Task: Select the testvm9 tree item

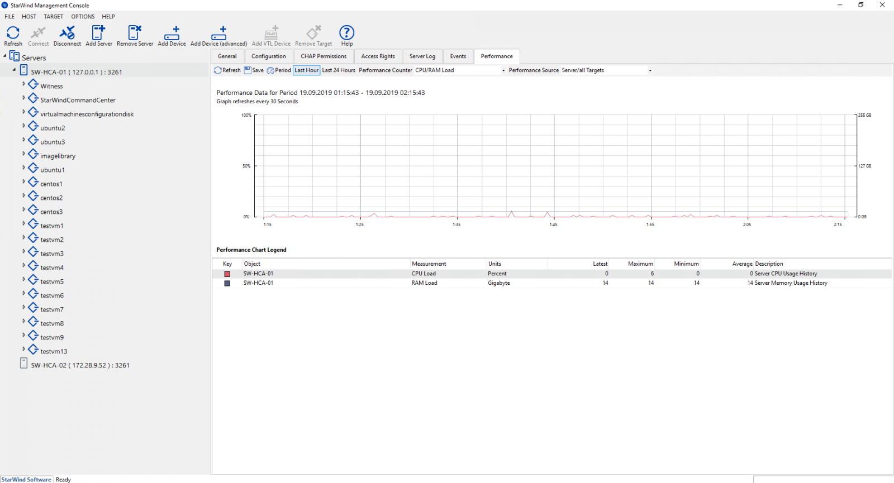Action: [52, 338]
